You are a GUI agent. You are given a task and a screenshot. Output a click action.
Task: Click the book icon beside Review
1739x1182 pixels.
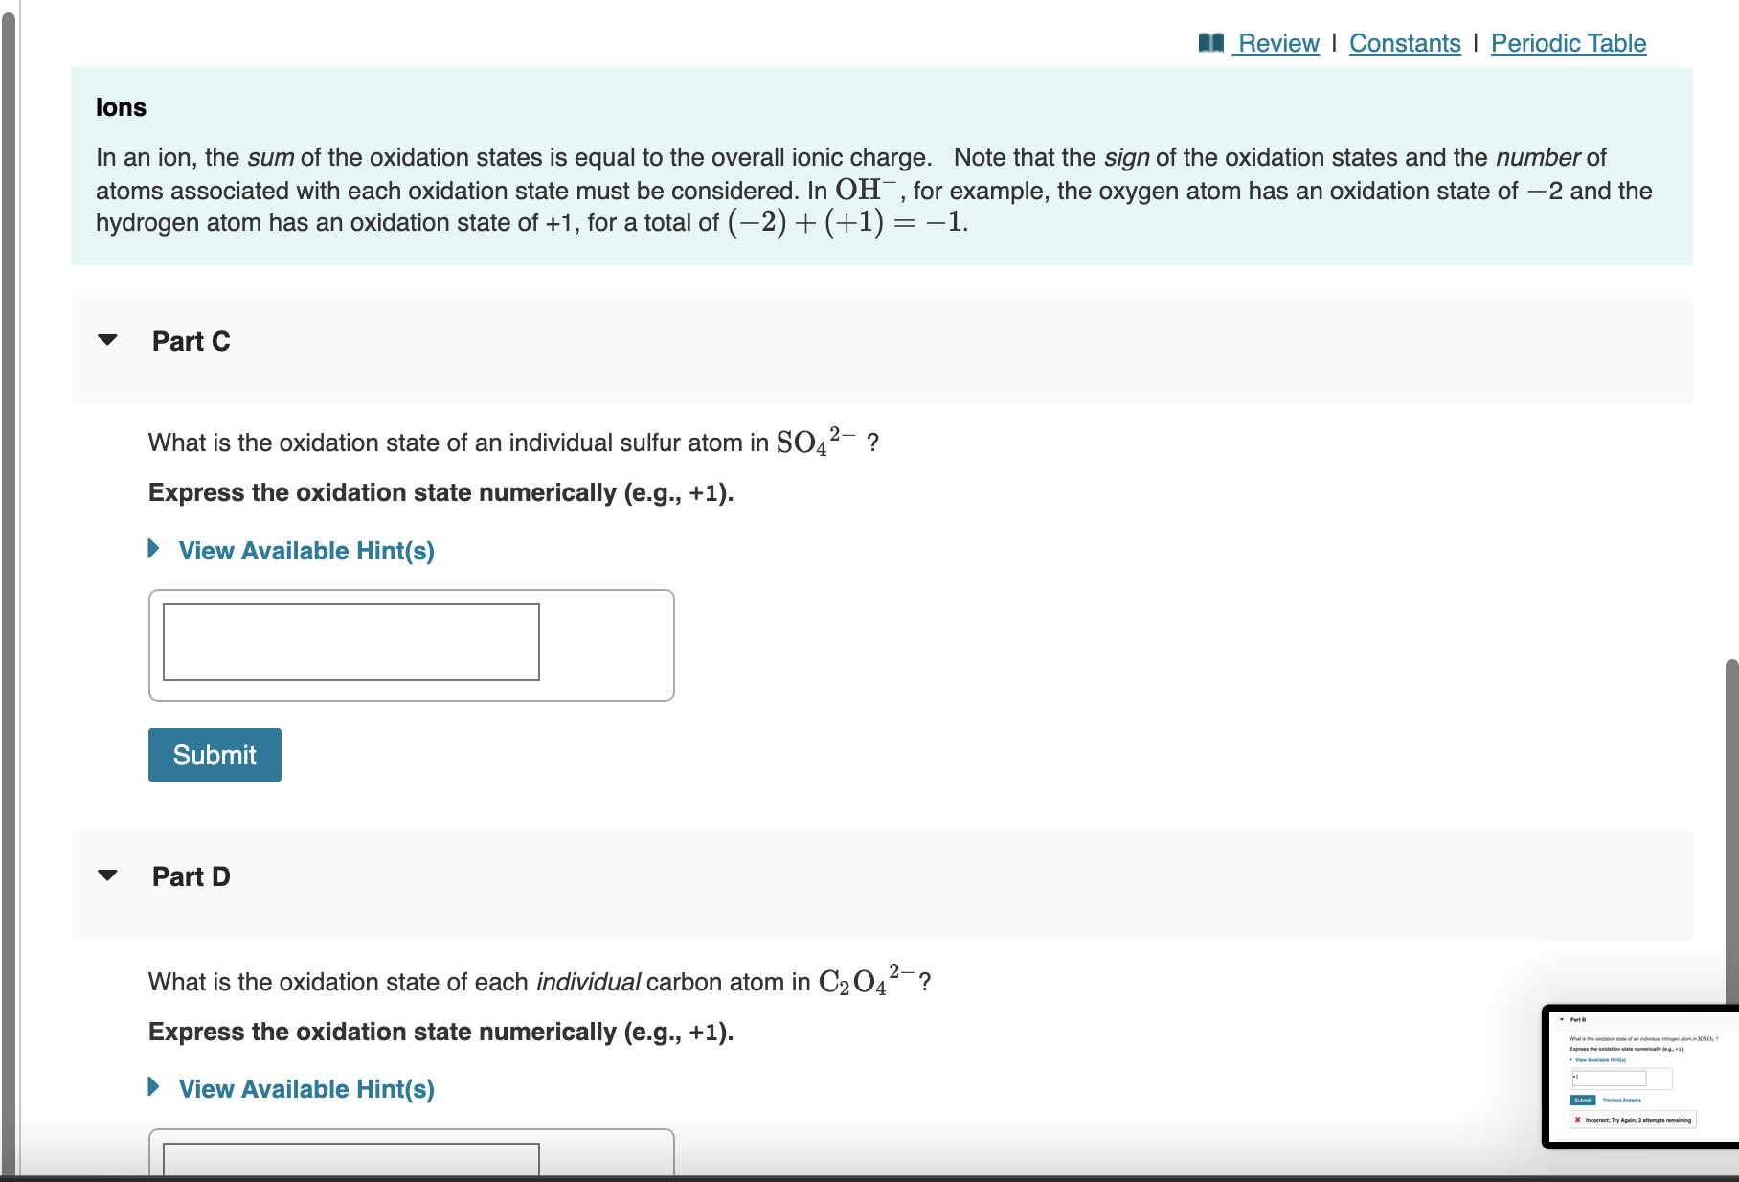click(x=1210, y=42)
